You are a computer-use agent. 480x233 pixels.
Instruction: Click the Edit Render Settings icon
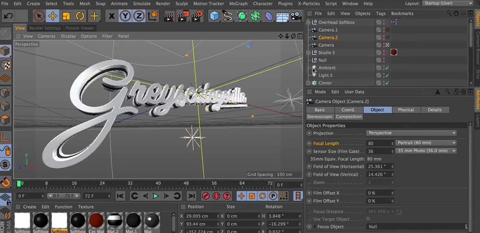coord(197,16)
